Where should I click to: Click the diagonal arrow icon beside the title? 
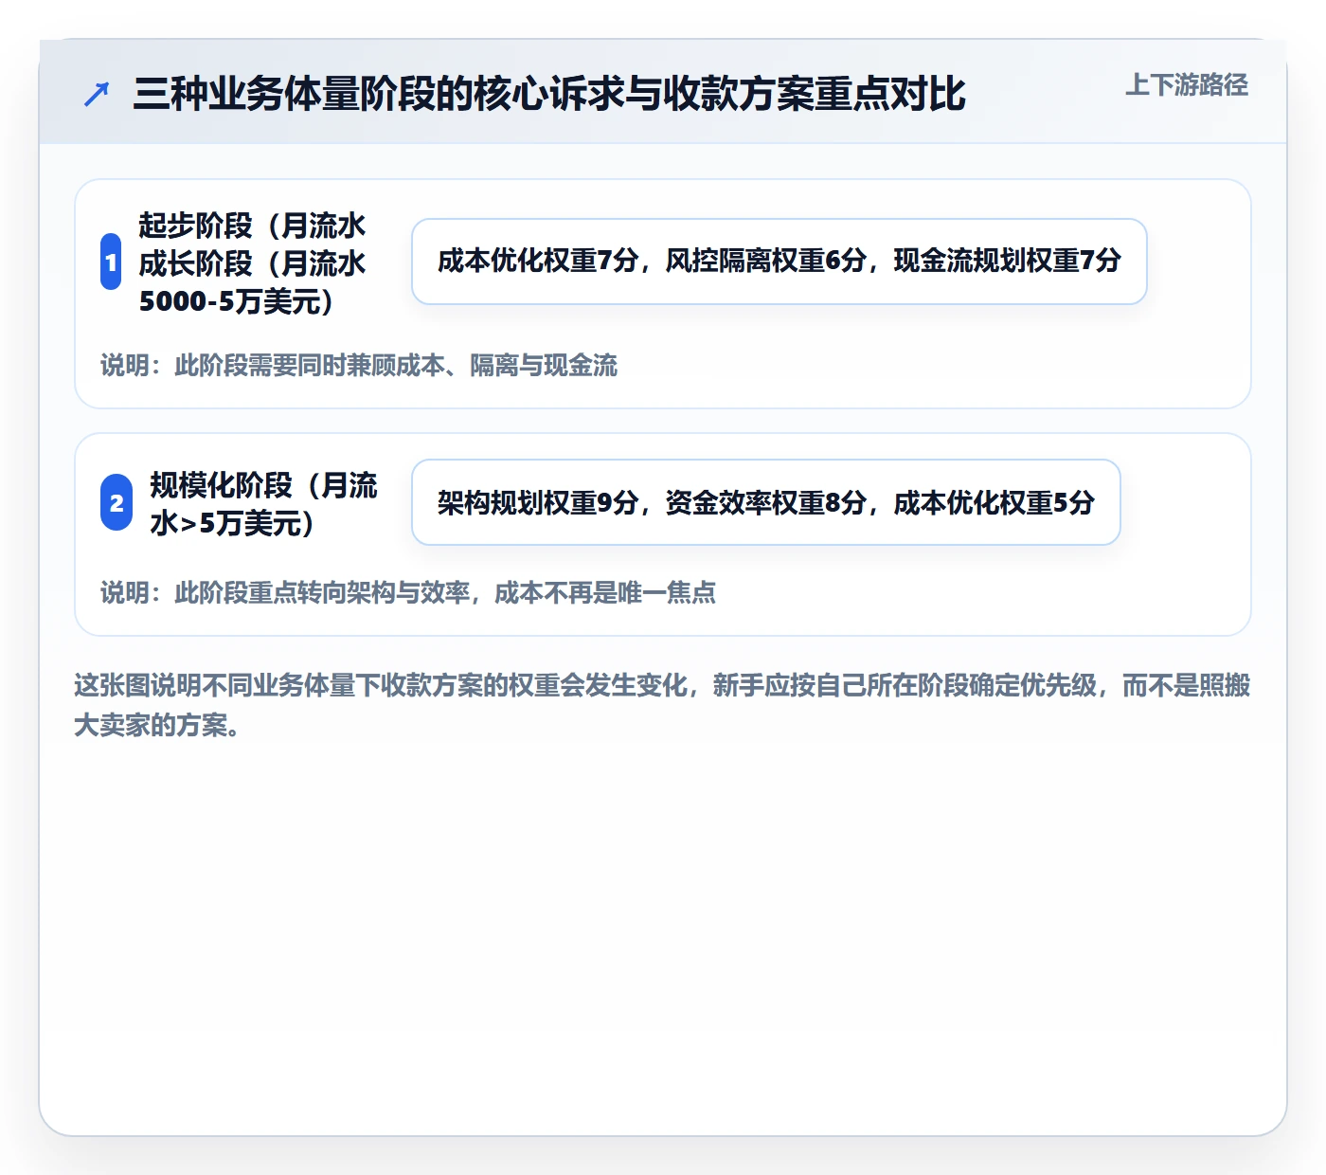tap(97, 94)
